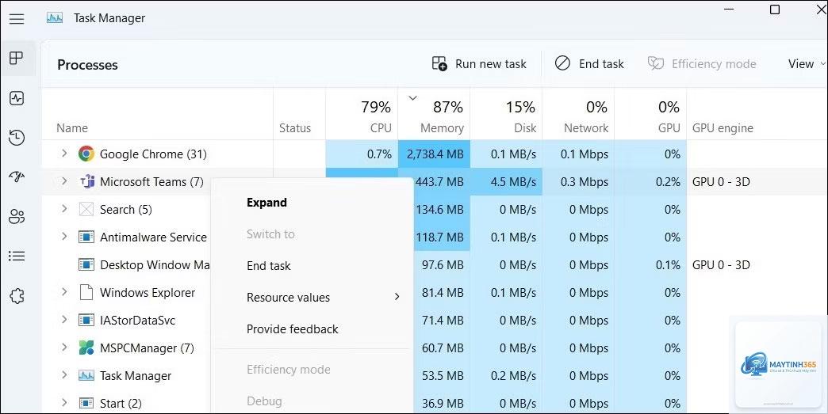Click the End task toolbar button

(589, 64)
